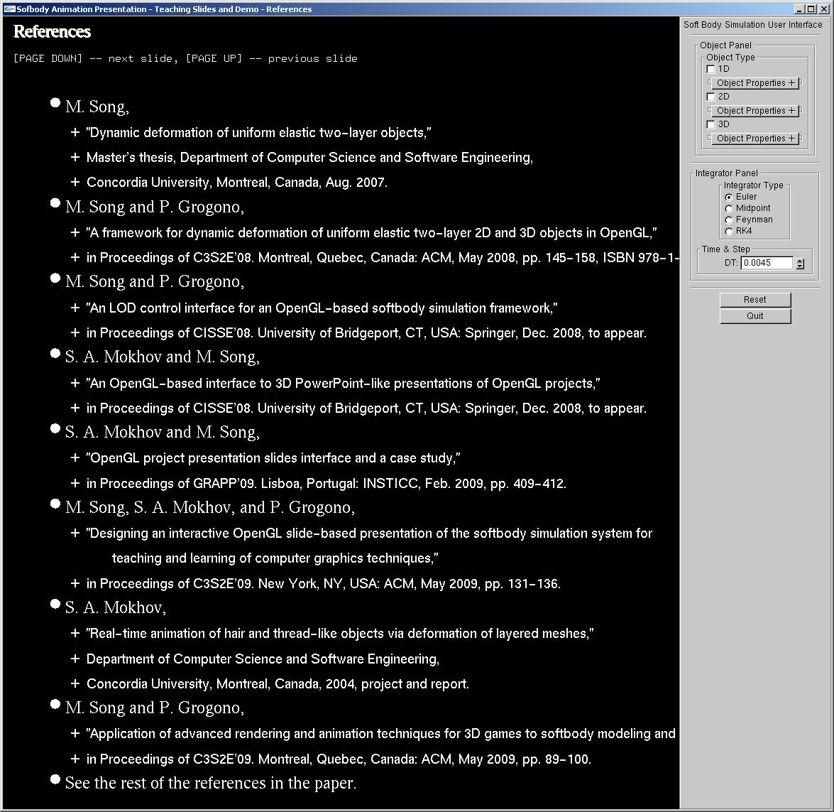
Task: Click the 'S. A. Mokhov,' single author entry
Action: [116, 607]
